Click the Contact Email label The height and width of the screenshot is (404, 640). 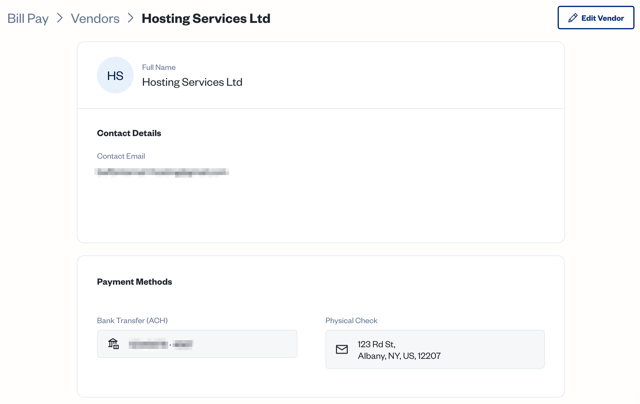121,156
